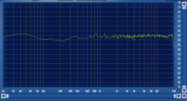This screenshot has height=101, width=187.
Task: Click the horizontal scroll right arrow button
Action: click(179, 96)
